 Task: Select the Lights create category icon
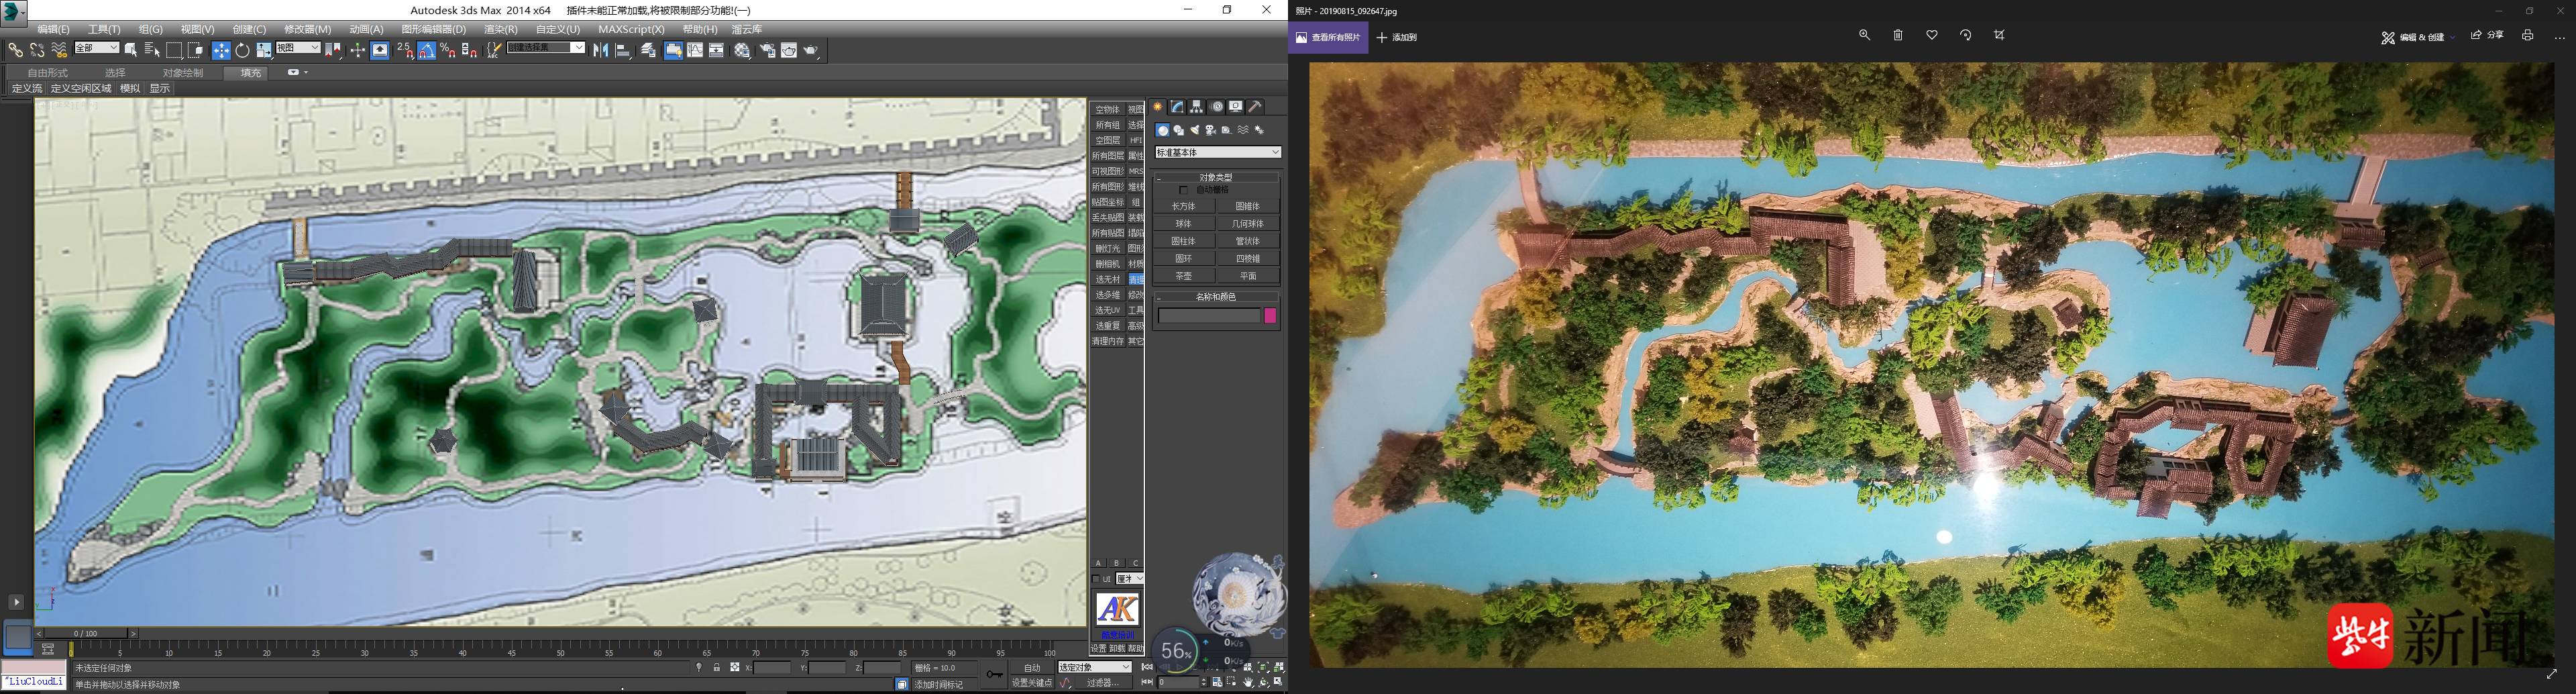1195,130
